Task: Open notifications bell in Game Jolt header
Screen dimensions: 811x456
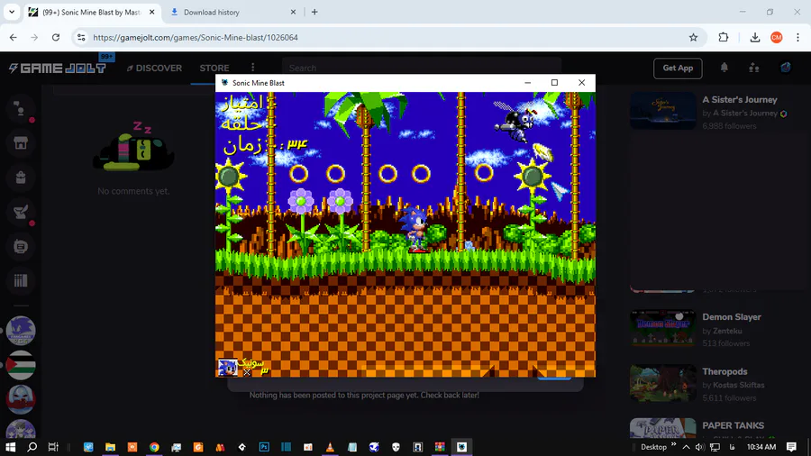Action: [724, 68]
